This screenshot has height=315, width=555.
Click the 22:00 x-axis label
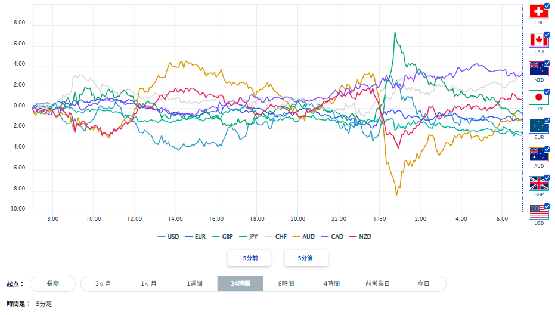point(339,219)
